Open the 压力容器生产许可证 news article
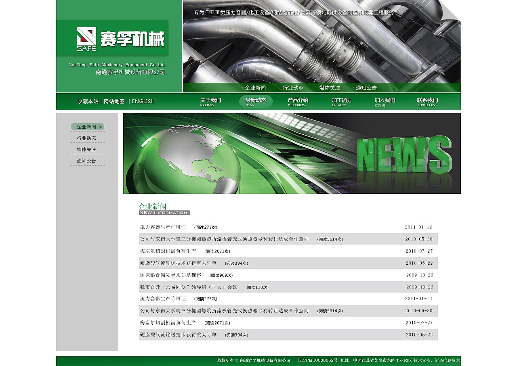The image size is (517, 366). click(162, 227)
